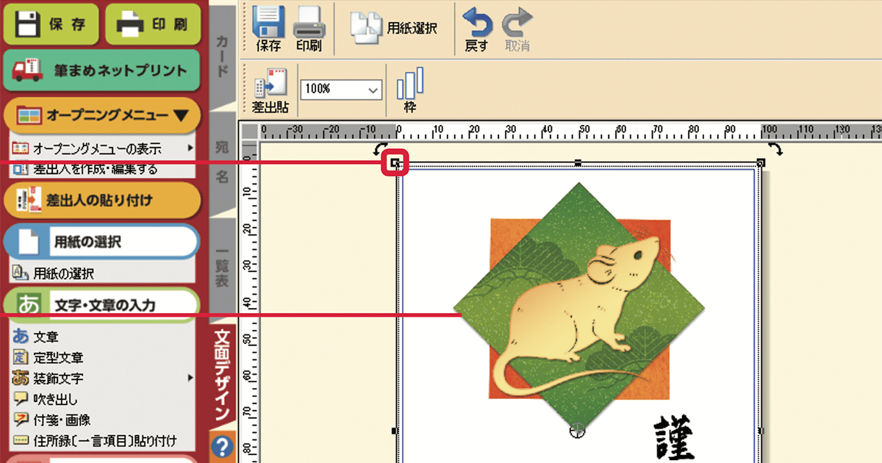Switch to the 宛名 tab
Viewport: 882px width, 463px height.
222,162
